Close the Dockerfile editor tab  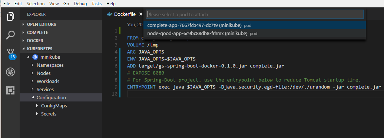(x=140, y=14)
